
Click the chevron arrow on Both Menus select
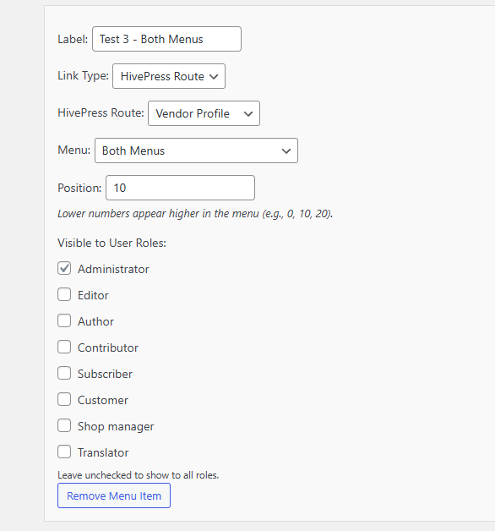[x=286, y=151]
